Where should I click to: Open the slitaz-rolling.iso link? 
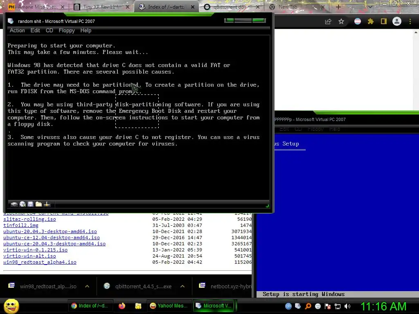(x=29, y=219)
